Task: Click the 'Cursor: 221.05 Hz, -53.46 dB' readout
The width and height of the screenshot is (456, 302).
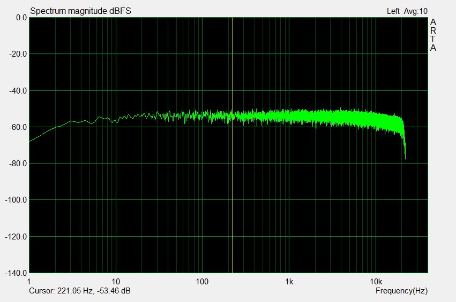Action: click(x=80, y=291)
